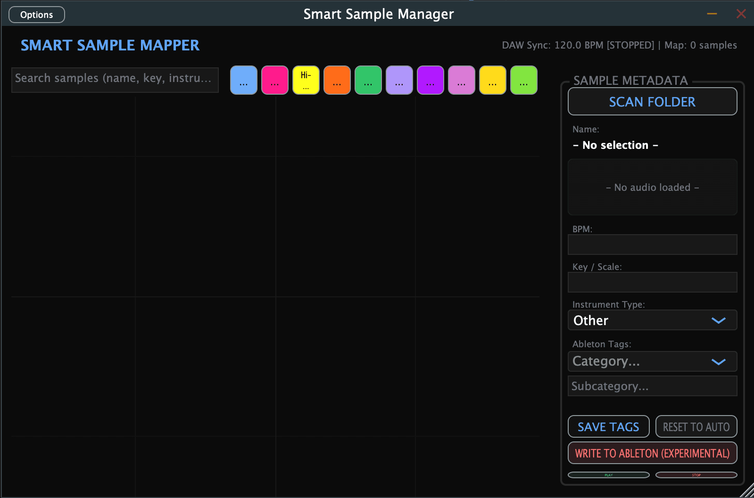Click the window resize grip corner

(747, 491)
